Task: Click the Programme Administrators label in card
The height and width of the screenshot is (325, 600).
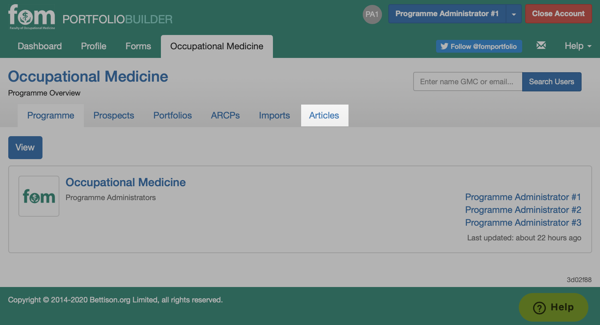Action: pyautogui.click(x=111, y=197)
